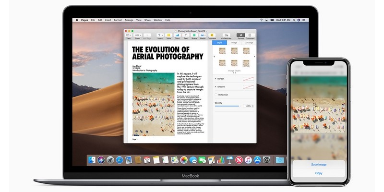Viewport: 384px width, 192px height.
Task: Switch to the Arrange inspector tab
Action: tap(249, 43)
